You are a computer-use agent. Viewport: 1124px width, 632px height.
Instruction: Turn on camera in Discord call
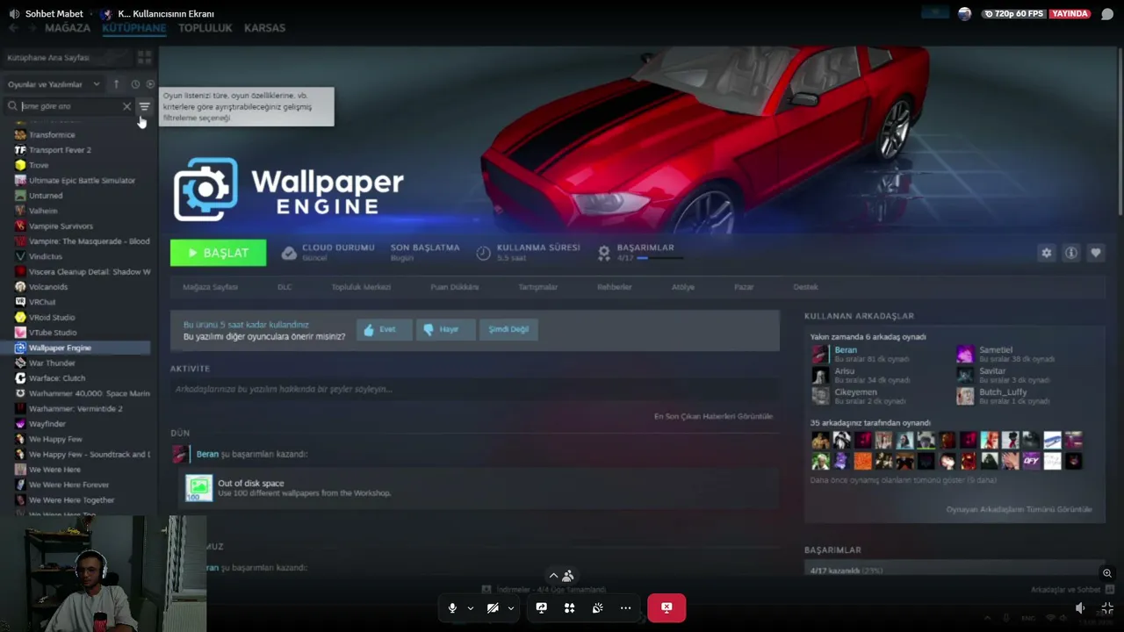493,607
